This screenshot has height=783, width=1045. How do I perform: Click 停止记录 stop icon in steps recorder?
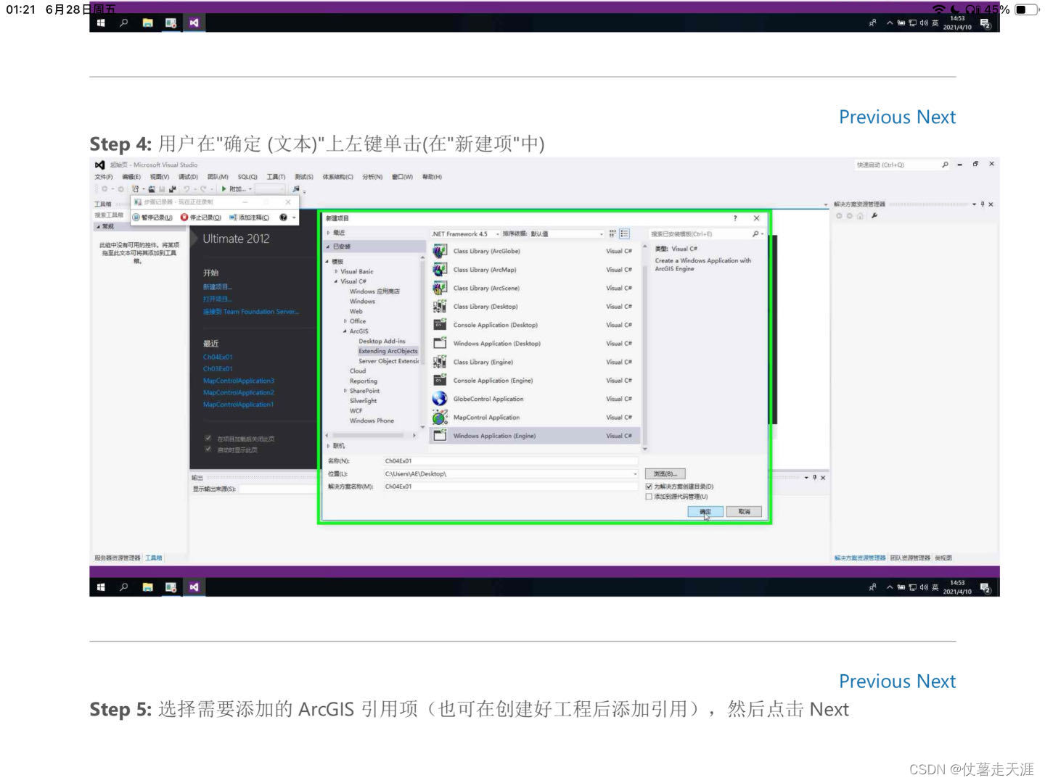184,217
